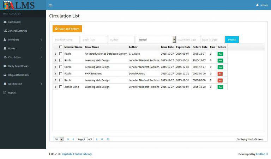Open Dashboard from the sidebar
The height and width of the screenshot is (159, 271).
(14, 22)
